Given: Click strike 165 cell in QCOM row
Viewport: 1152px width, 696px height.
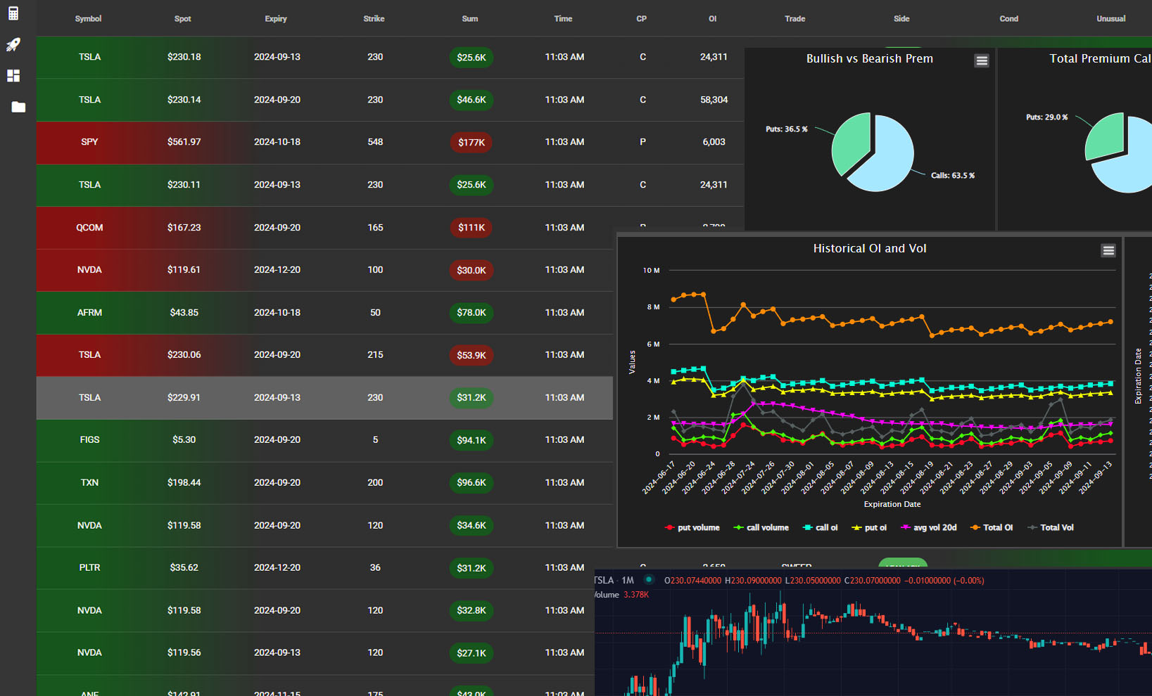Looking at the screenshot, I should pyautogui.click(x=375, y=228).
